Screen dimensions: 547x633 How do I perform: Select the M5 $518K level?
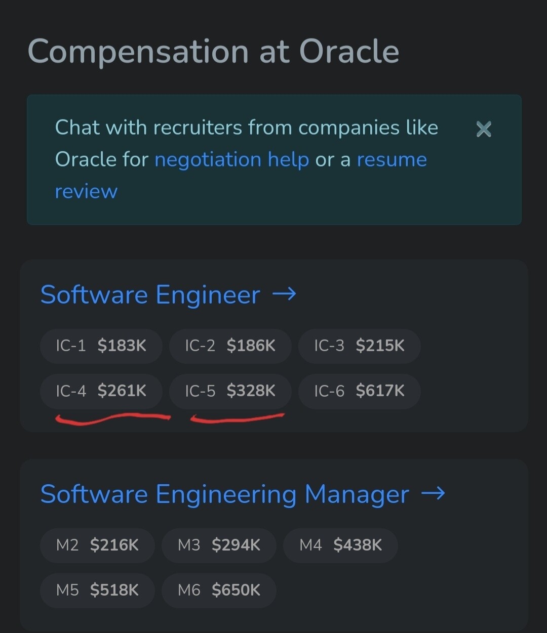point(97,590)
